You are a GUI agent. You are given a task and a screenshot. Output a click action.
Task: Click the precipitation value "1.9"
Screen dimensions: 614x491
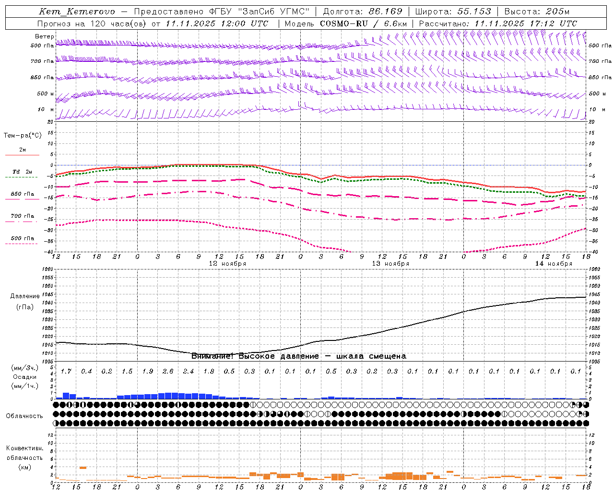coord(147,371)
